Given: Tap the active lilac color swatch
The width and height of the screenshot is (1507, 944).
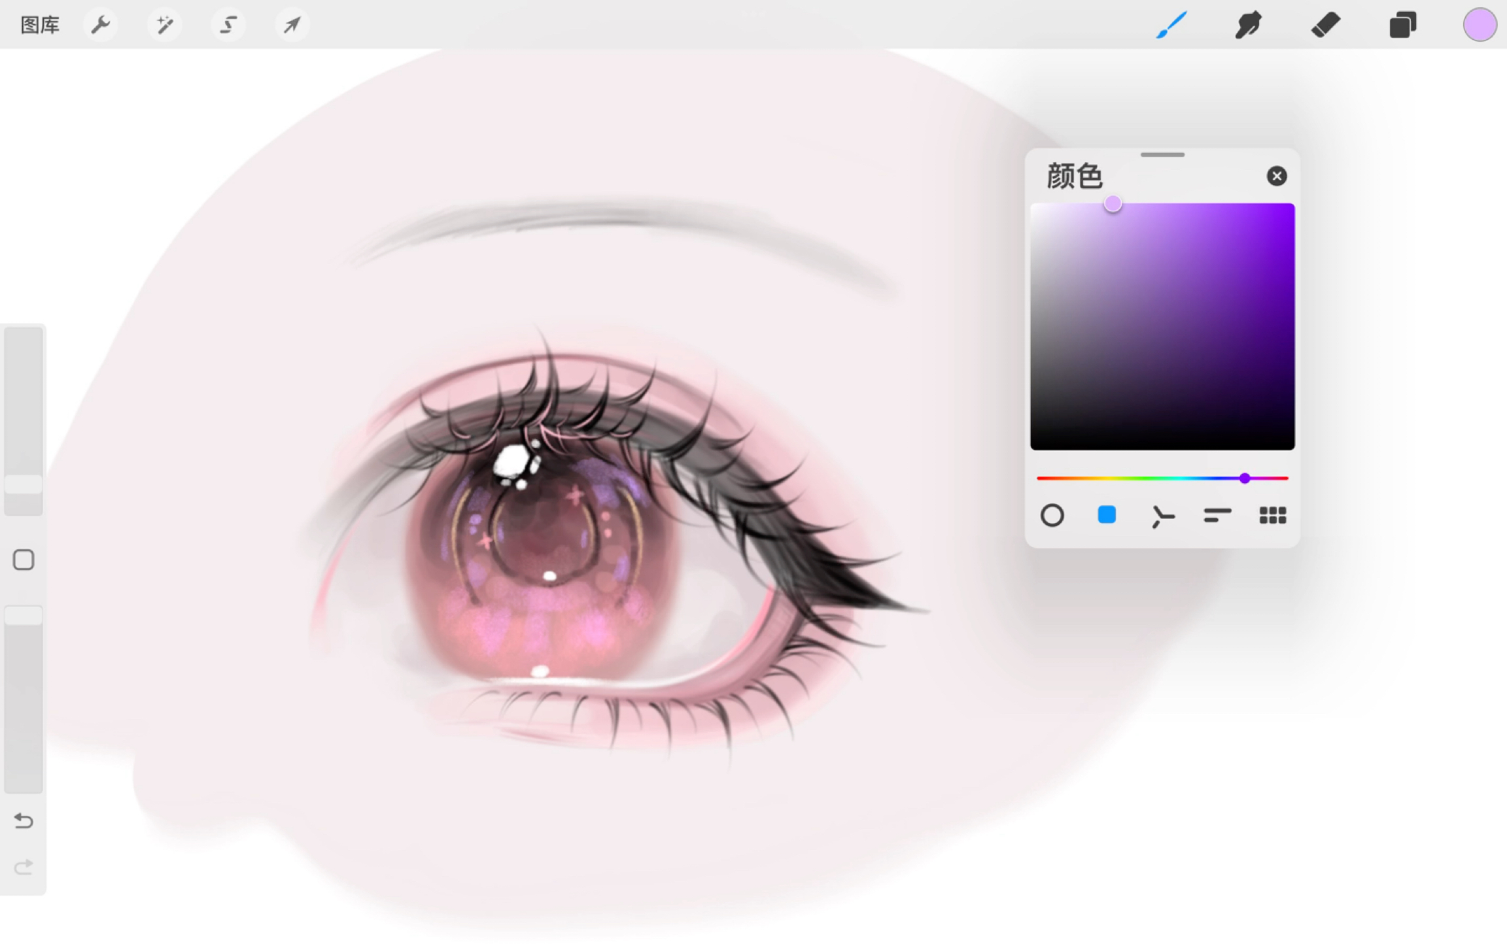Looking at the screenshot, I should point(1480,25).
